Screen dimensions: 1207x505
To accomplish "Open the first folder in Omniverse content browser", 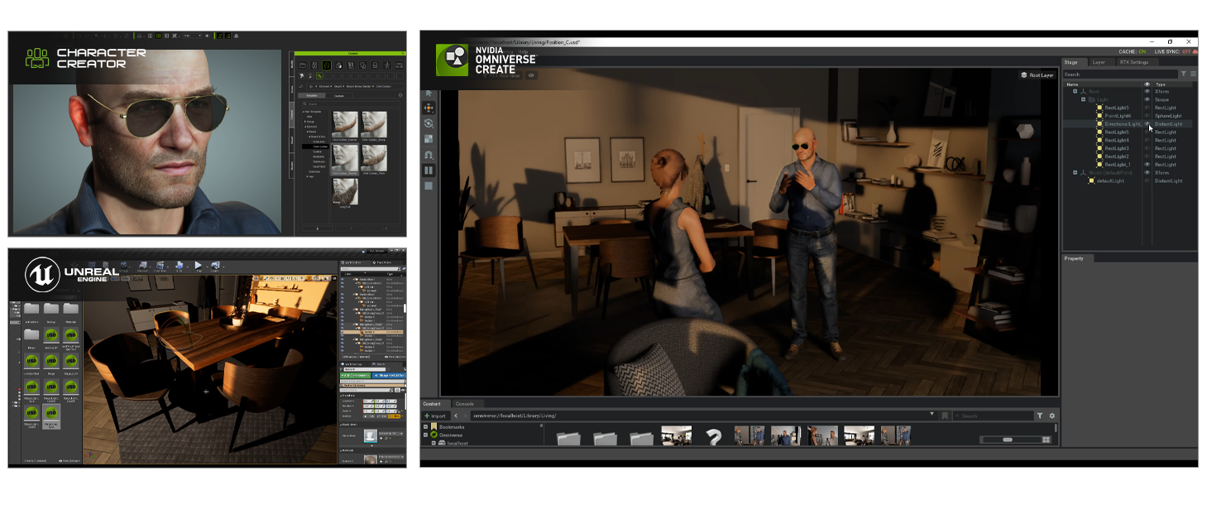I will 568,438.
